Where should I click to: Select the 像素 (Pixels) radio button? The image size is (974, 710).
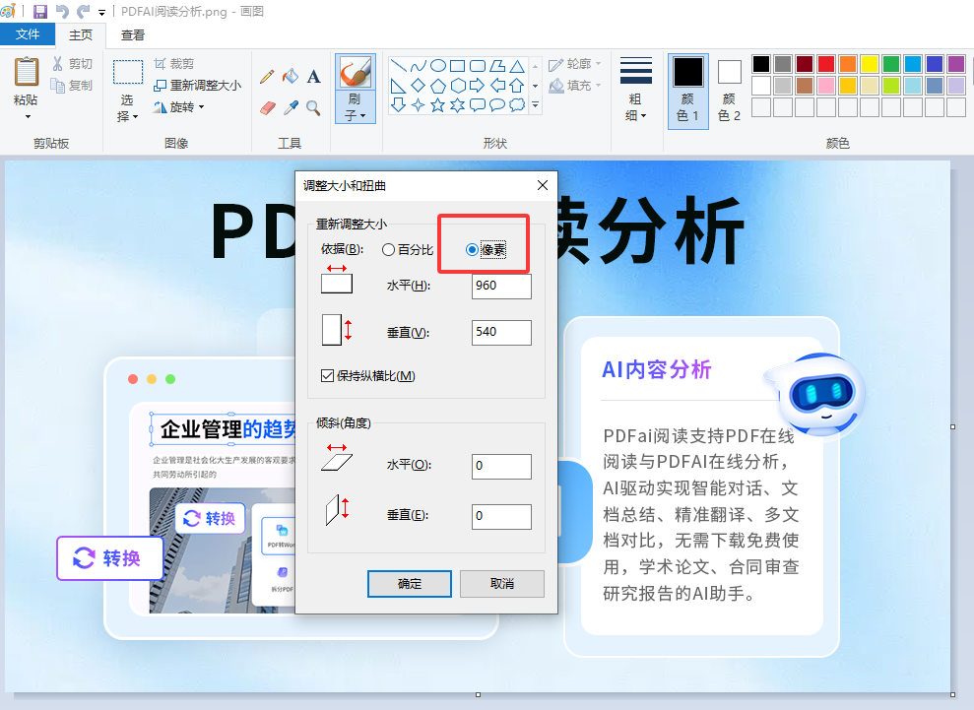tap(473, 249)
